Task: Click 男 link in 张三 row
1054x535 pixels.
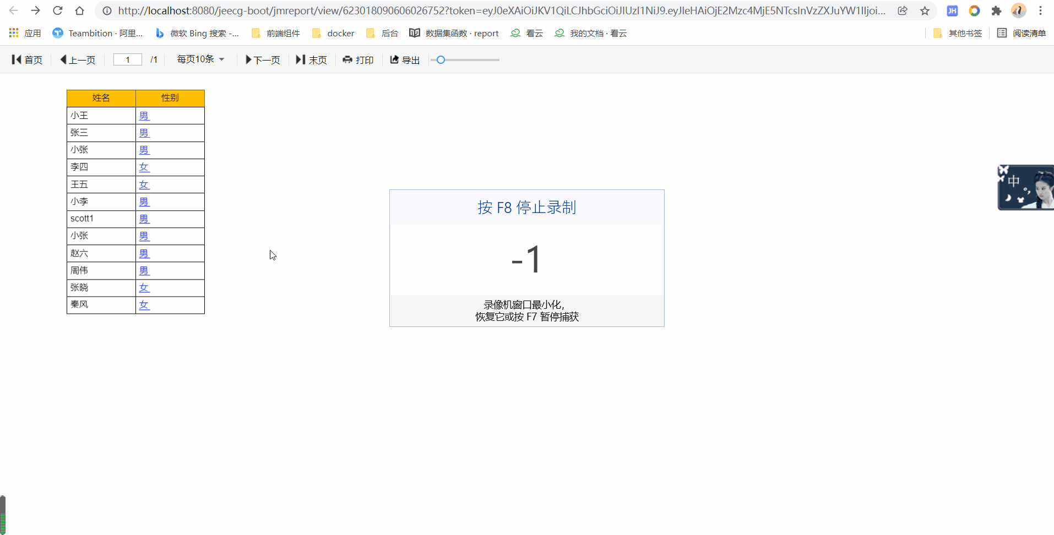Action: pyautogui.click(x=144, y=133)
